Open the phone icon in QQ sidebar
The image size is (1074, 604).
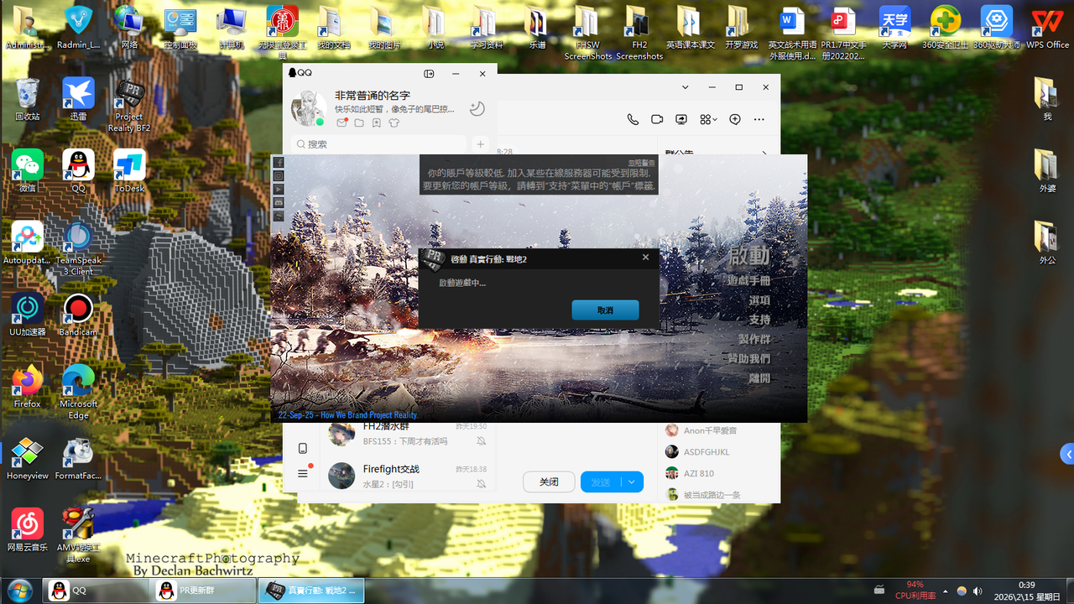pos(303,449)
